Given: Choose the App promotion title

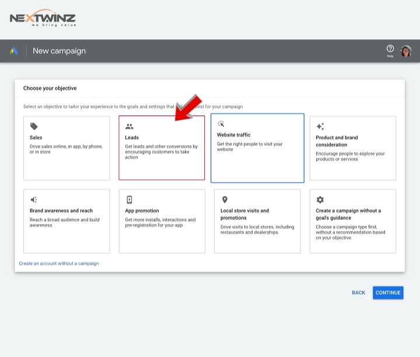Looking at the screenshot, I should click(142, 211).
